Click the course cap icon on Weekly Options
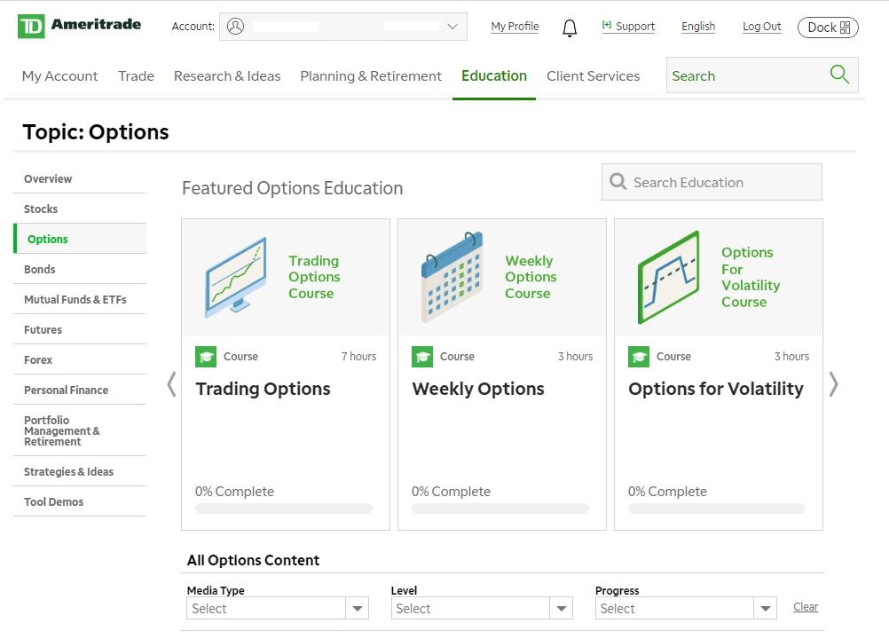This screenshot has height=639, width=889. tap(422, 357)
